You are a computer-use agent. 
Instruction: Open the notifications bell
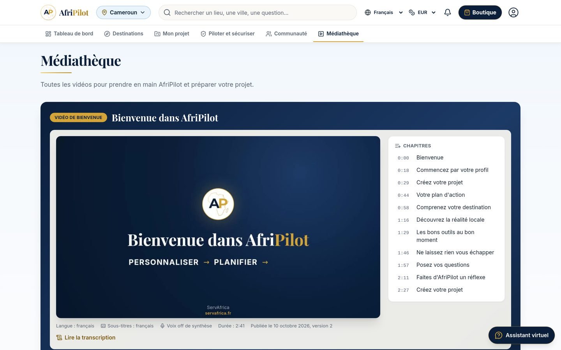(448, 12)
